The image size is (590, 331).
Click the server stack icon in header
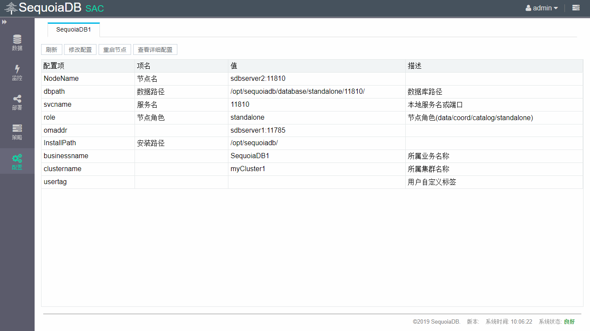click(x=576, y=8)
